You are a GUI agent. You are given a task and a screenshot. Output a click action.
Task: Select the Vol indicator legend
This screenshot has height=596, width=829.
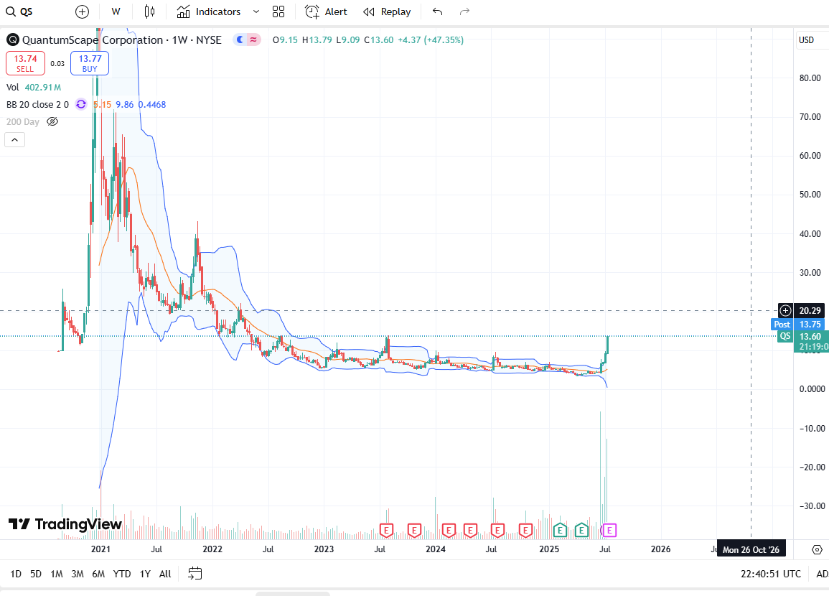(x=13, y=88)
